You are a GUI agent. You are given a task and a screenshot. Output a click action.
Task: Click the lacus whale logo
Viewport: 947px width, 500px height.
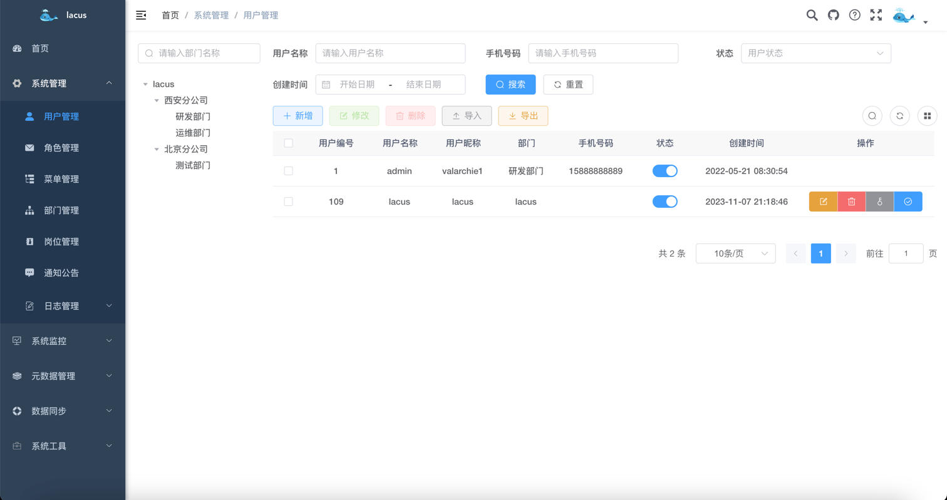coord(49,15)
